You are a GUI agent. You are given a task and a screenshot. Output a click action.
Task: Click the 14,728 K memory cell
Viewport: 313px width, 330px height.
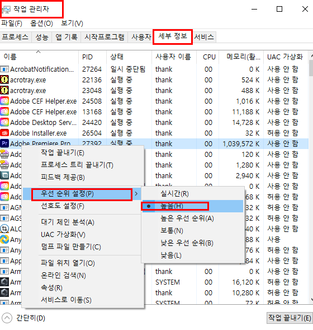click(x=245, y=122)
